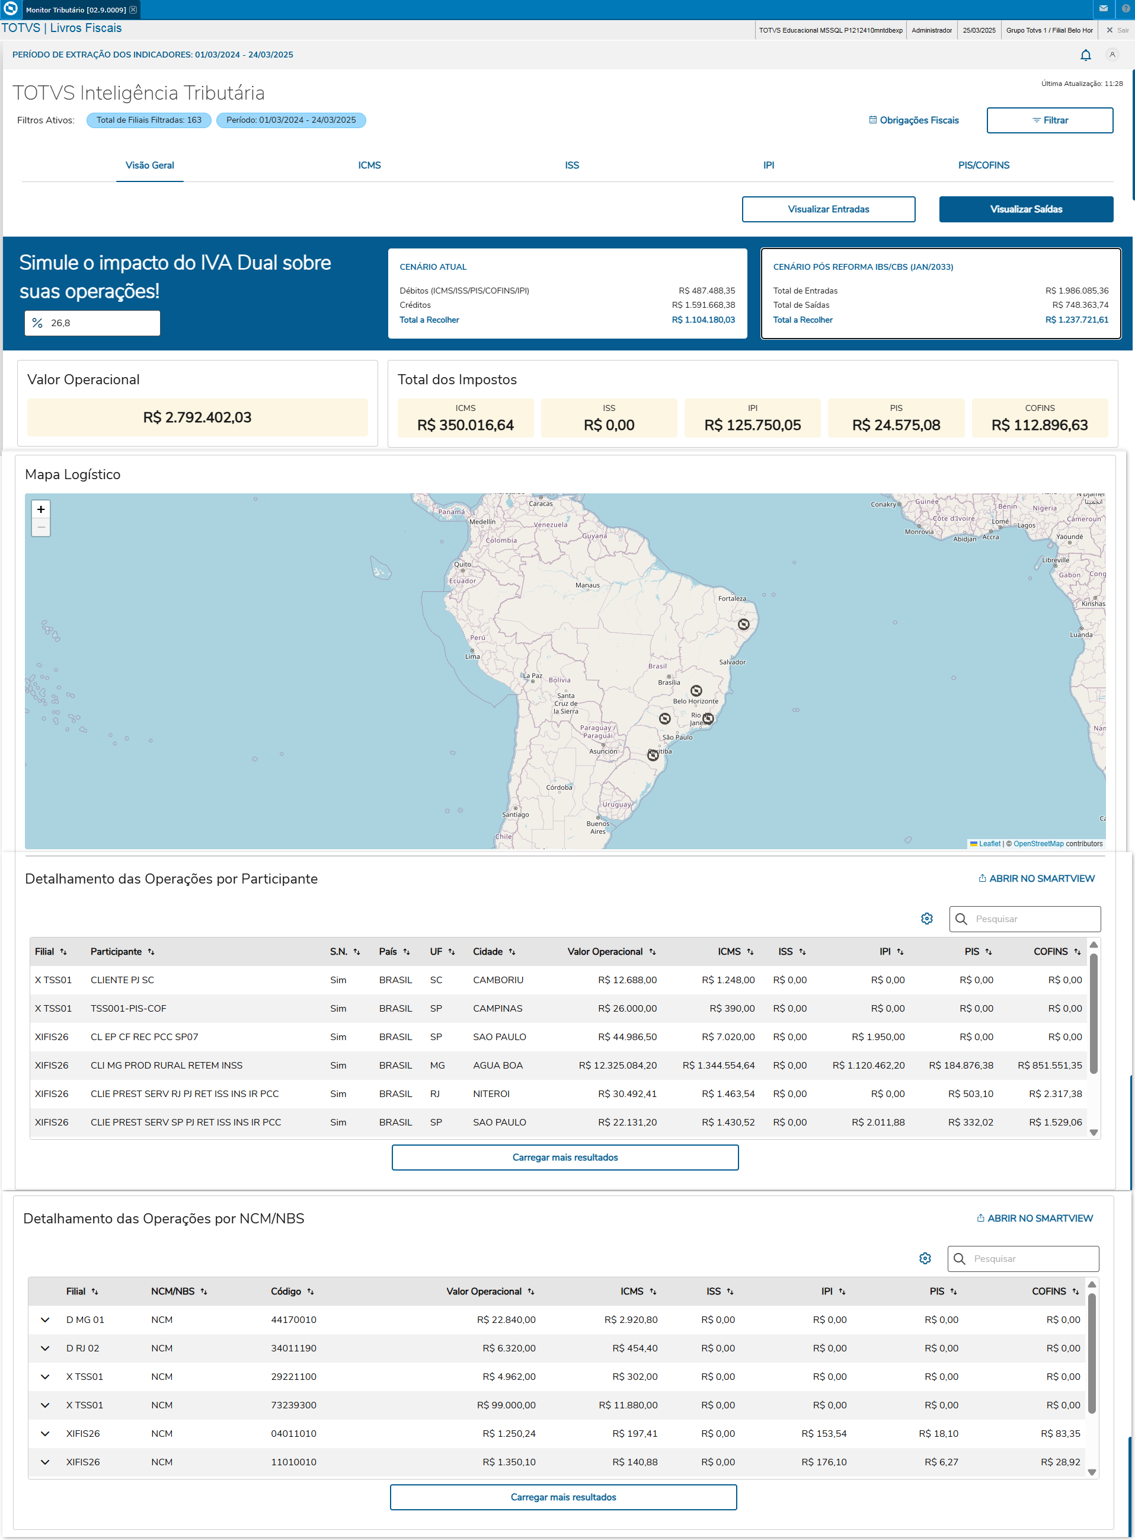The height and width of the screenshot is (1540, 1135).
Task: Switch to the ICMS tab
Action: point(370,165)
